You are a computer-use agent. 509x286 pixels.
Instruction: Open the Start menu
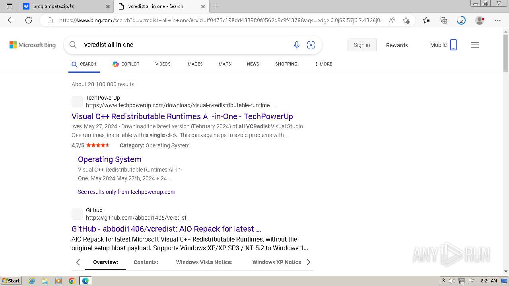click(x=11, y=281)
